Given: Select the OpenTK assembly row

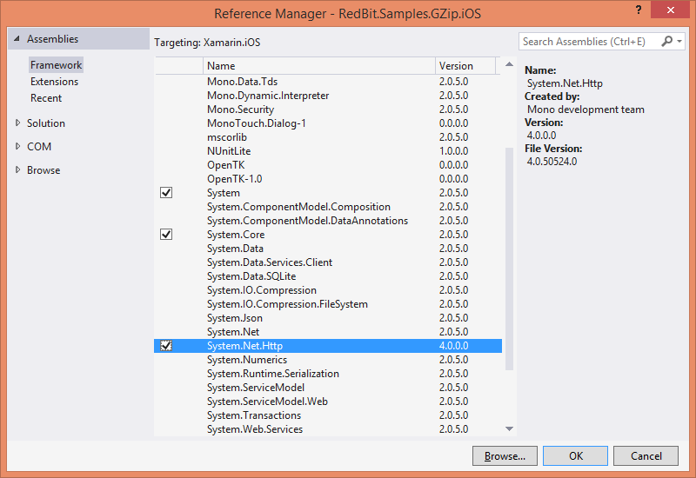Looking at the screenshot, I should click(328, 165).
